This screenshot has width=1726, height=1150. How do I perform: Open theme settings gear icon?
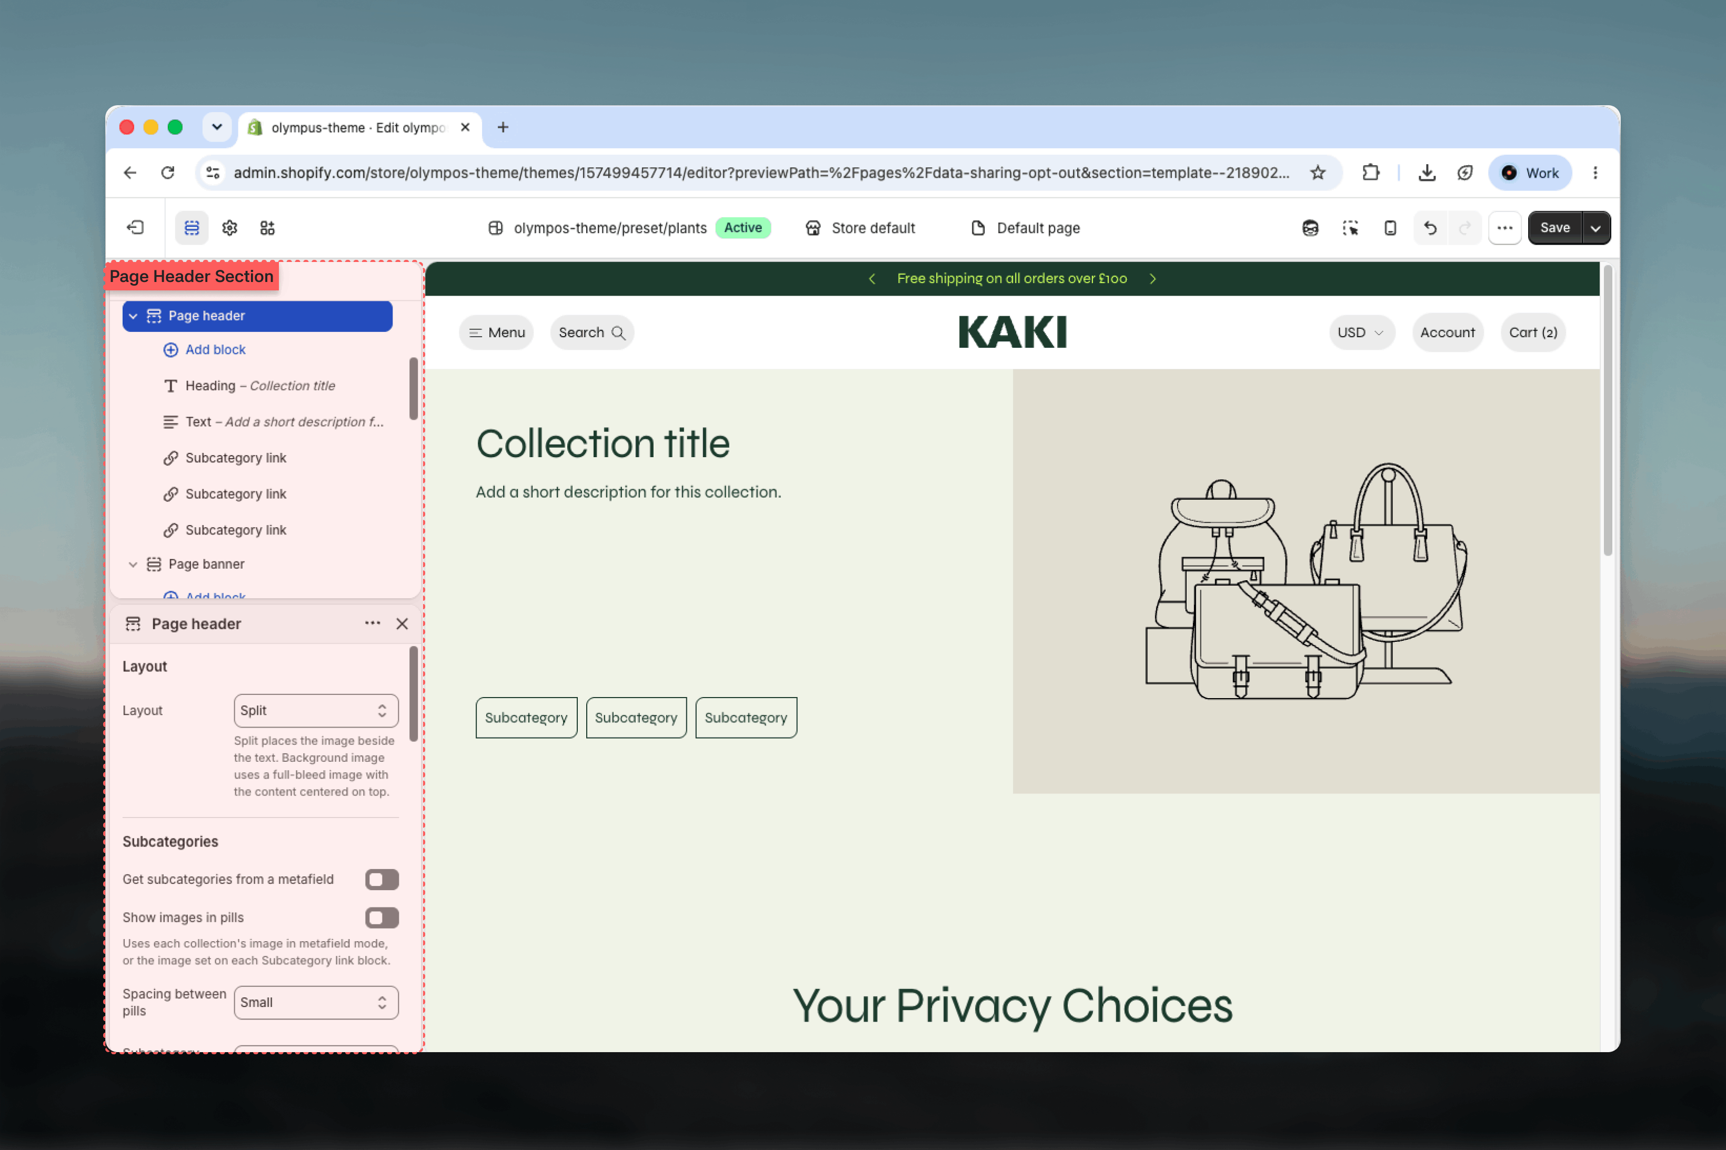tap(229, 227)
